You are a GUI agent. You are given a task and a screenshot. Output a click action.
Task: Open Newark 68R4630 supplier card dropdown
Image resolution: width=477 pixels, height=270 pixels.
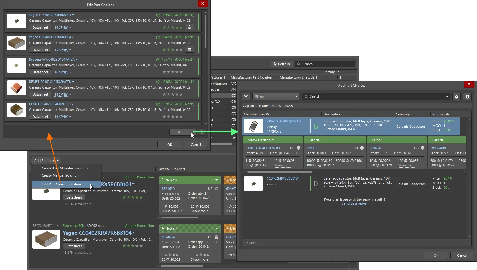pyautogui.click(x=217, y=180)
